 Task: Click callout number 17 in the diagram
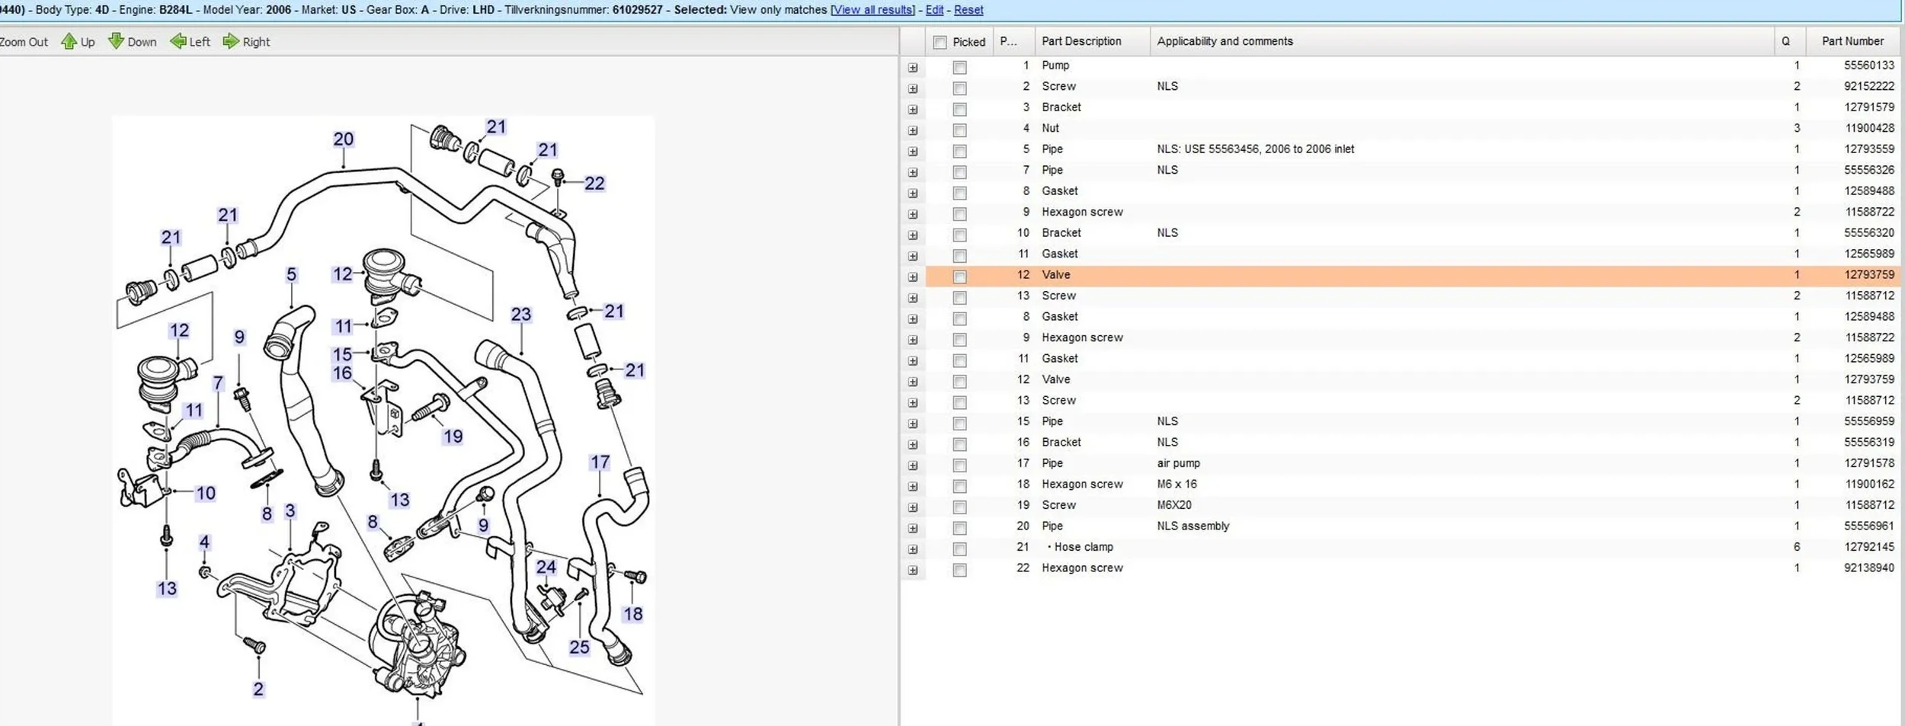pyautogui.click(x=600, y=462)
